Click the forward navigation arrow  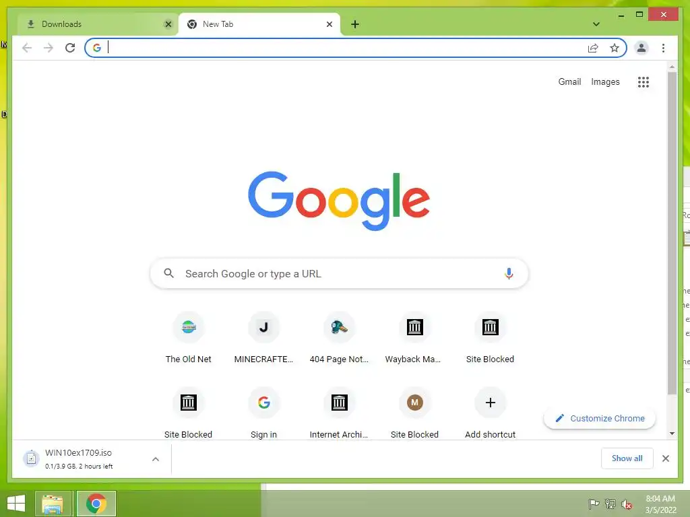(49, 48)
